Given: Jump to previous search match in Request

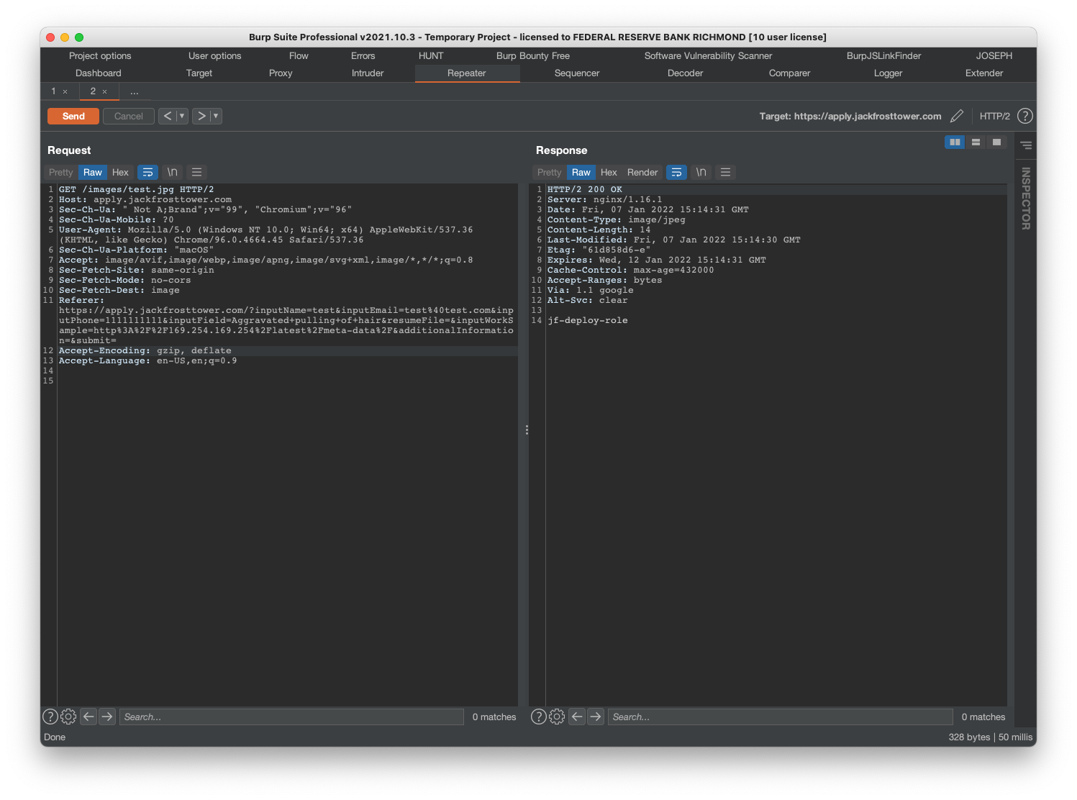Looking at the screenshot, I should click(88, 717).
